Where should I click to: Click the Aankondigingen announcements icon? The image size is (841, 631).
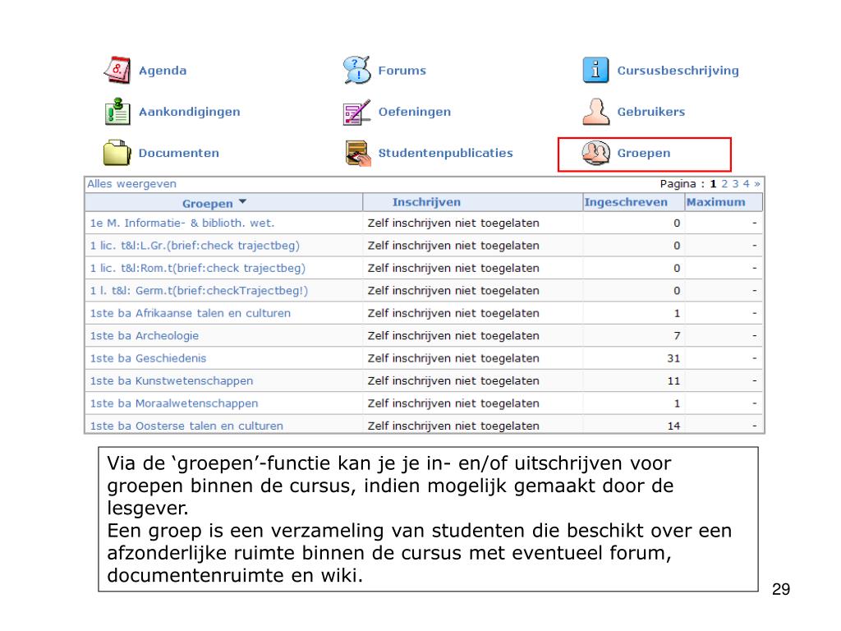[x=117, y=112]
